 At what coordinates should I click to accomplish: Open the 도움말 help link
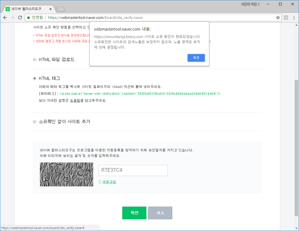pos(75,100)
